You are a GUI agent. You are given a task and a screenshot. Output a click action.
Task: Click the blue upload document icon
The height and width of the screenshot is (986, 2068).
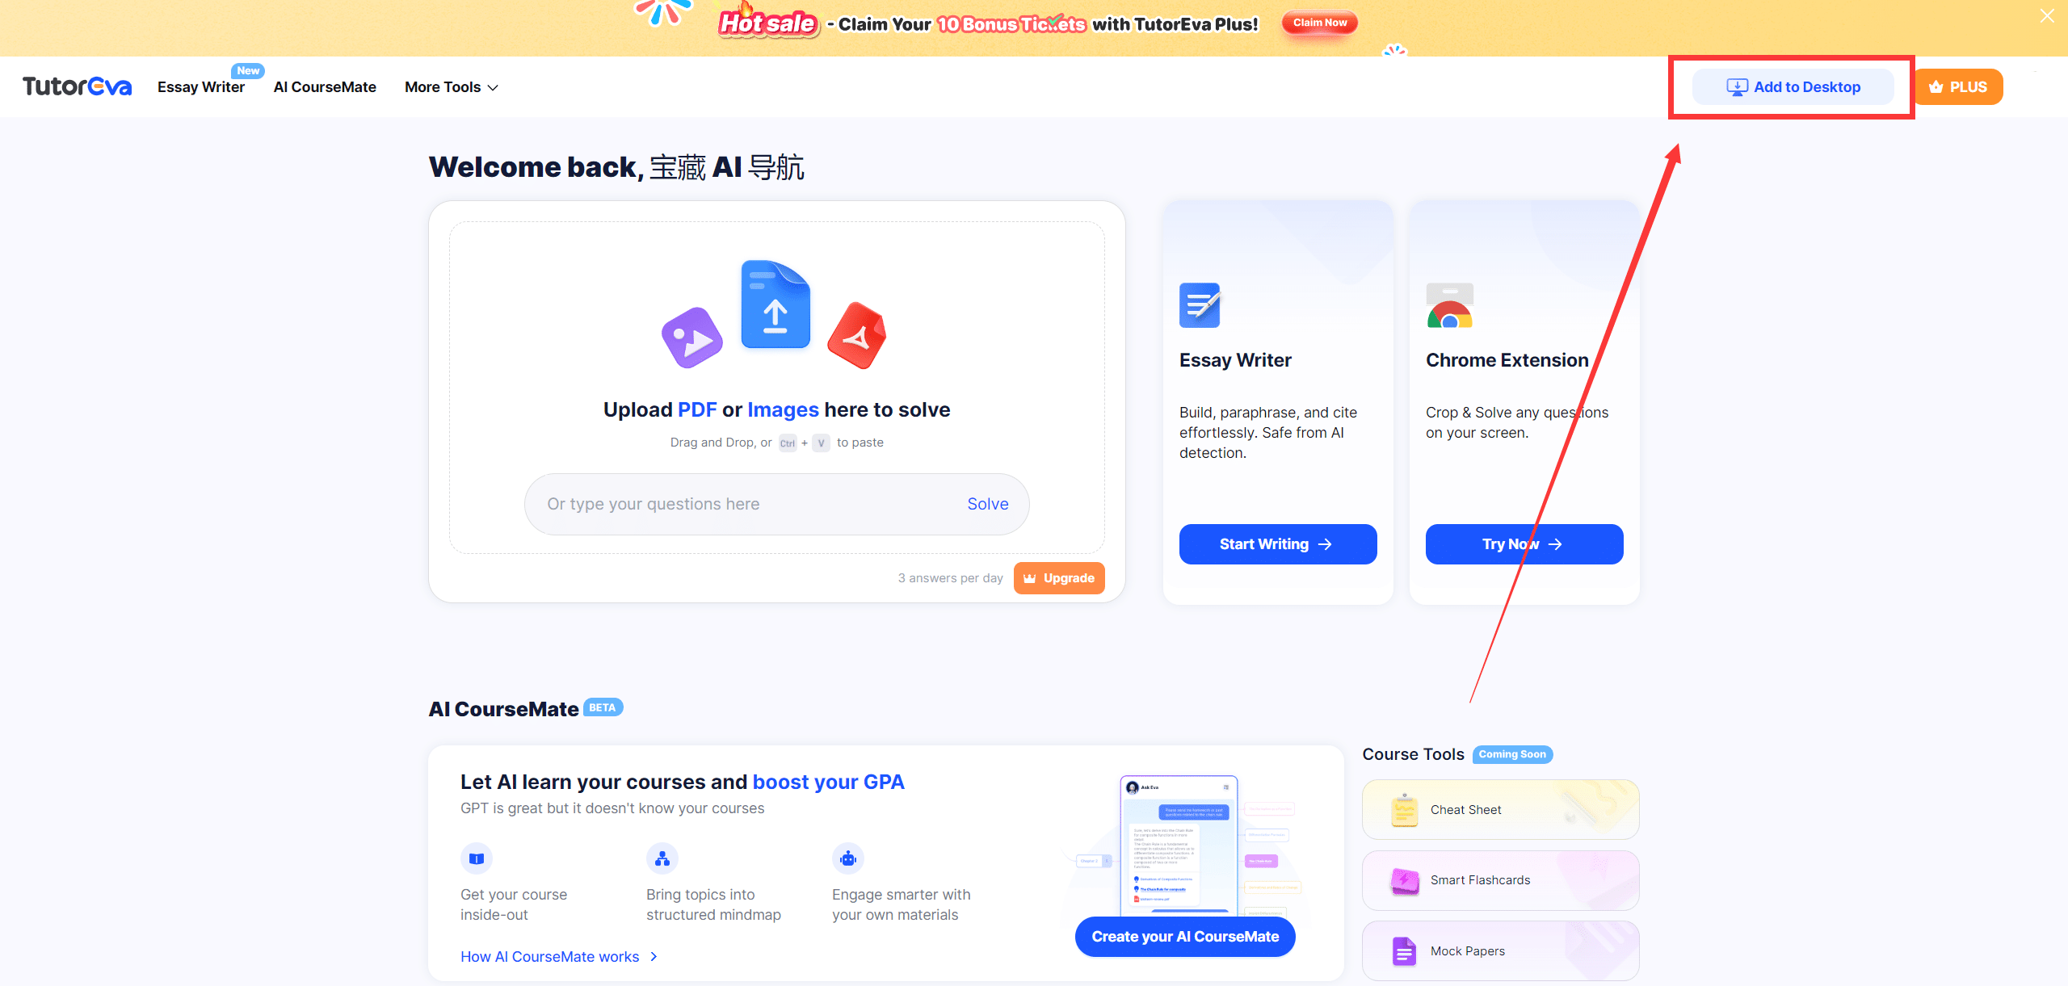coord(775,305)
